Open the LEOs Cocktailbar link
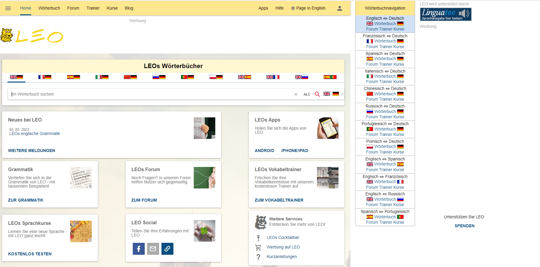The width and height of the screenshot is (540, 267). tap(283, 238)
